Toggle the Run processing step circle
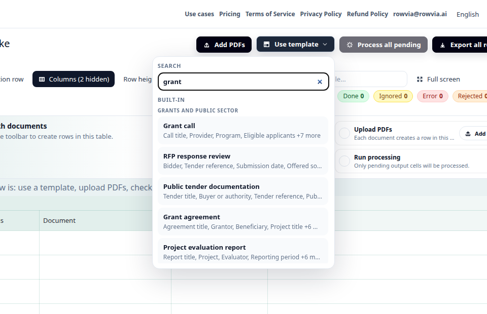This screenshot has height=314, width=487. (344, 161)
